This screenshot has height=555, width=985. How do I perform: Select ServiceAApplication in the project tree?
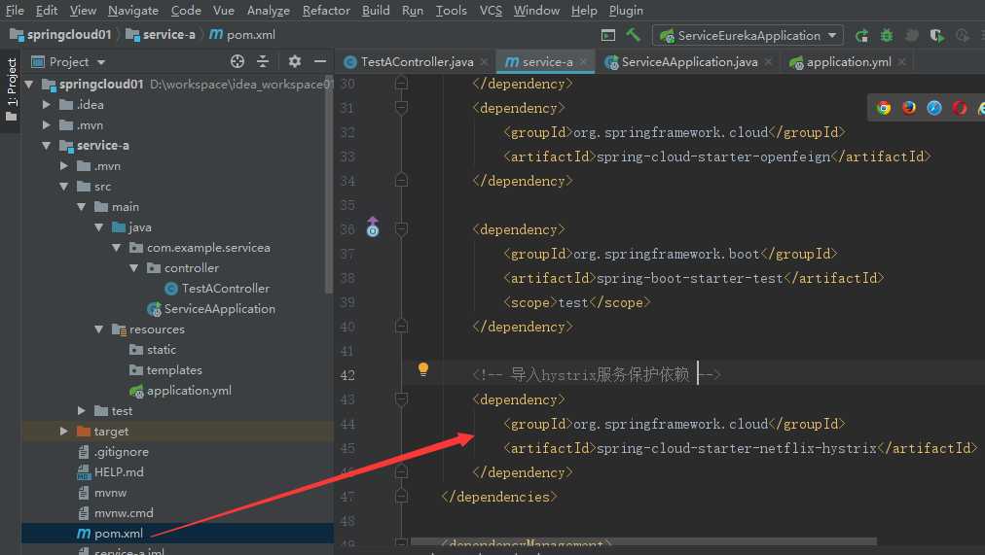point(219,308)
